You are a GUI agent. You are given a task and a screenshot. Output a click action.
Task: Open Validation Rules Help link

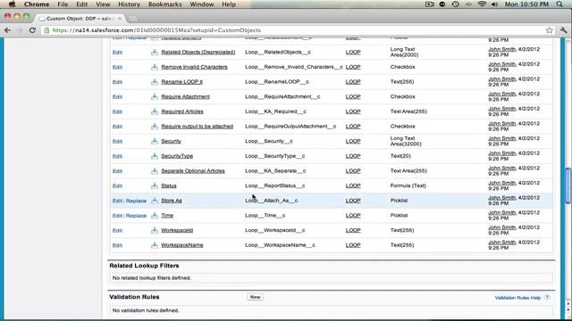pos(517,298)
